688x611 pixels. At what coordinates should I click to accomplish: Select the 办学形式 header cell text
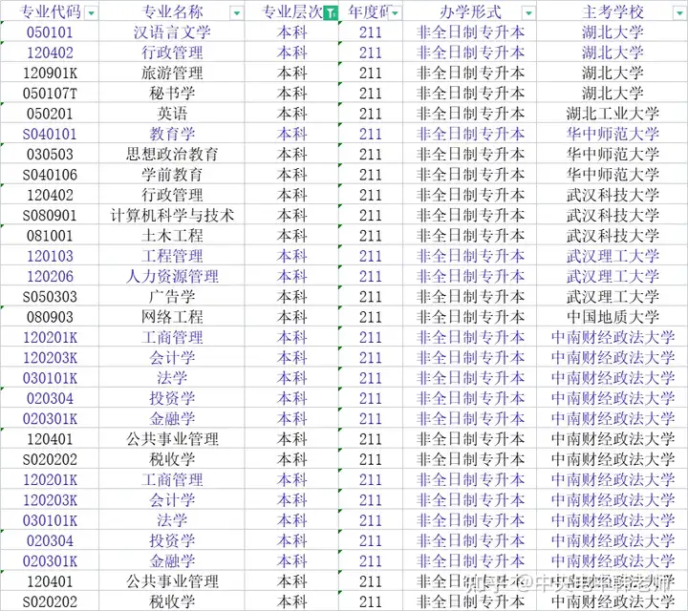click(x=470, y=12)
